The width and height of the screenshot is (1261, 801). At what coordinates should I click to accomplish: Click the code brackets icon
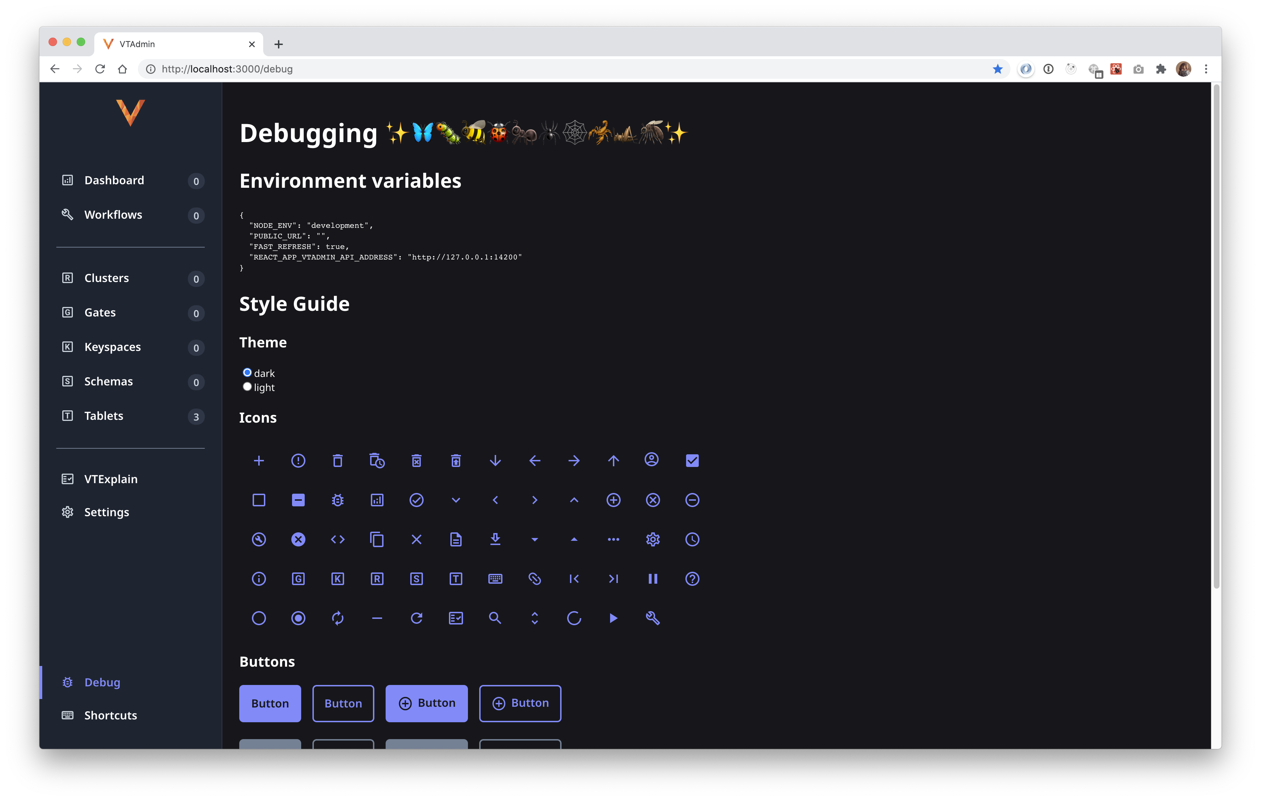338,539
